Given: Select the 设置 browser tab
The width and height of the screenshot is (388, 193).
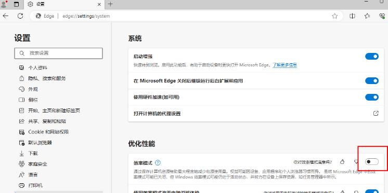Looking at the screenshot, I should 64,4.
